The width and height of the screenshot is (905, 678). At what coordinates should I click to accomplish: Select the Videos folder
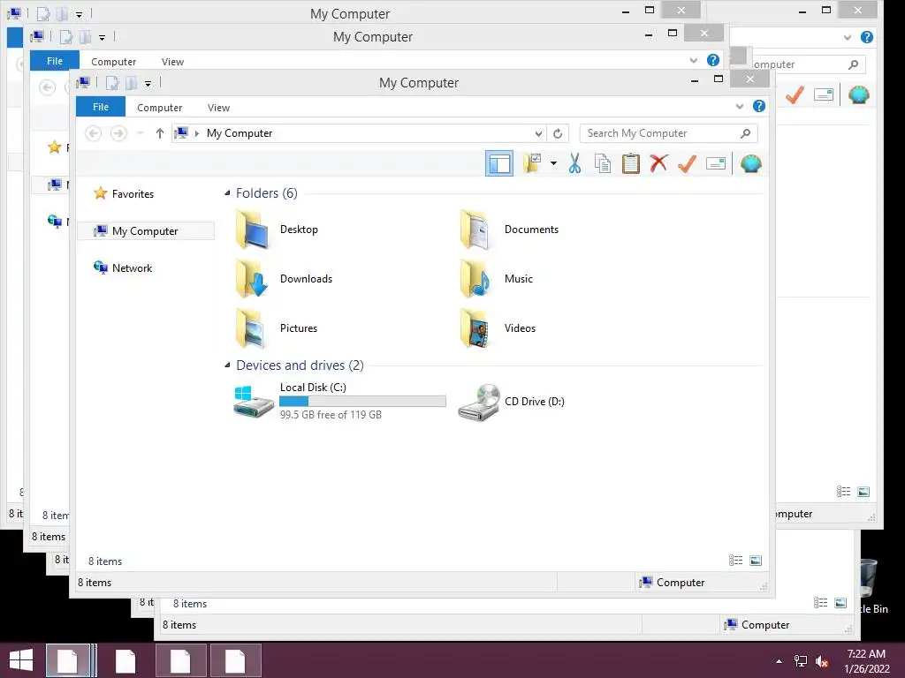coord(498,328)
